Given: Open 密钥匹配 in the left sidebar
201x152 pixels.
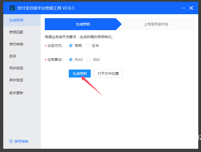Looking at the screenshot, I should point(16,32).
